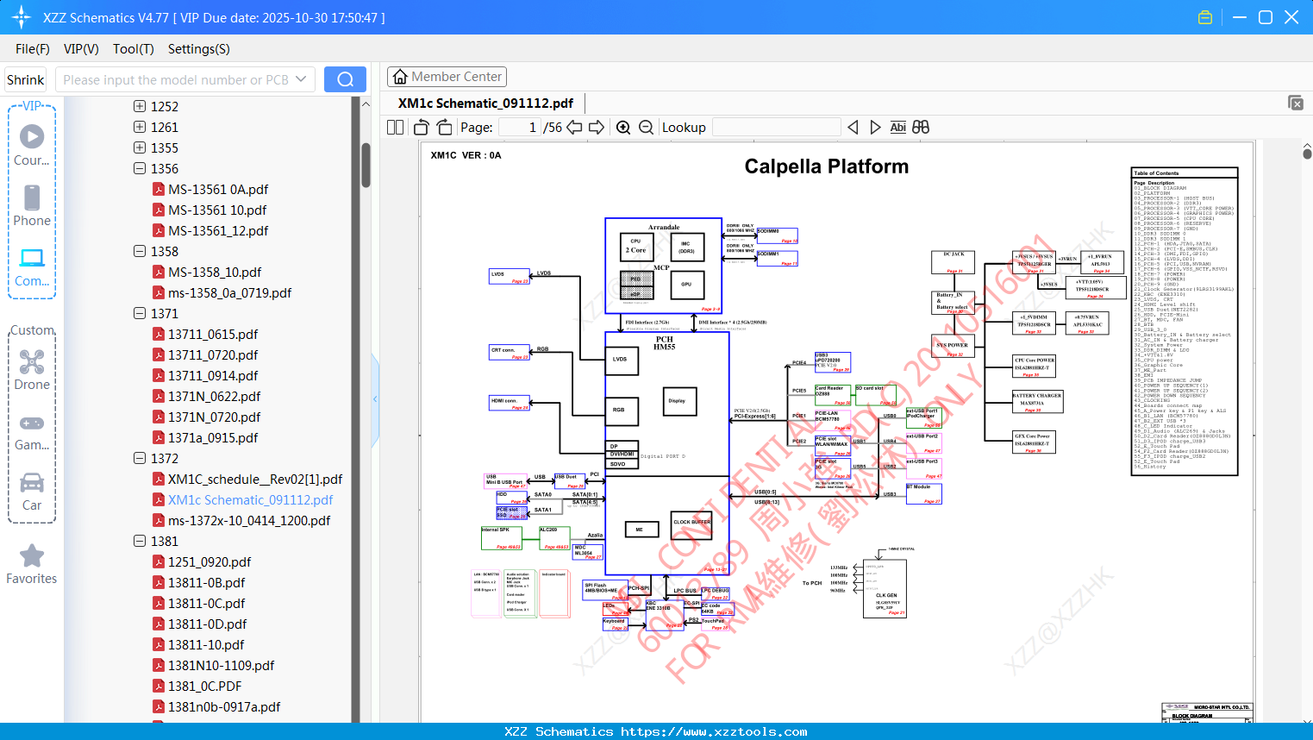Select the Phone category icon
Viewport: 1313px width, 740px height.
(32, 205)
